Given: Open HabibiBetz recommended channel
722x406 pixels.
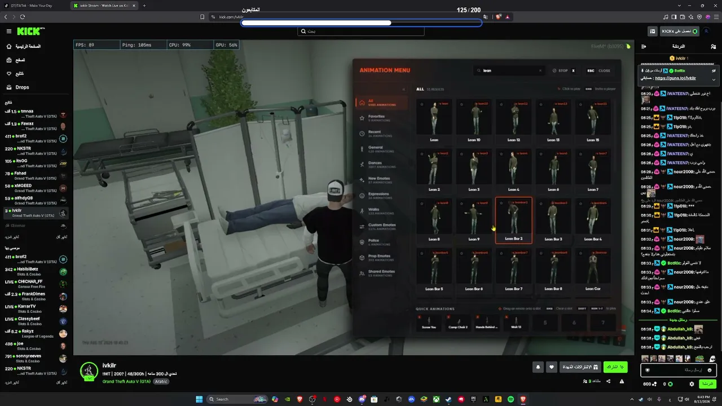Looking at the screenshot, I should [35, 271].
